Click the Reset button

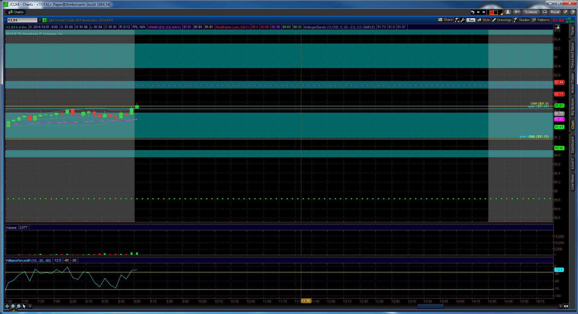point(555,12)
